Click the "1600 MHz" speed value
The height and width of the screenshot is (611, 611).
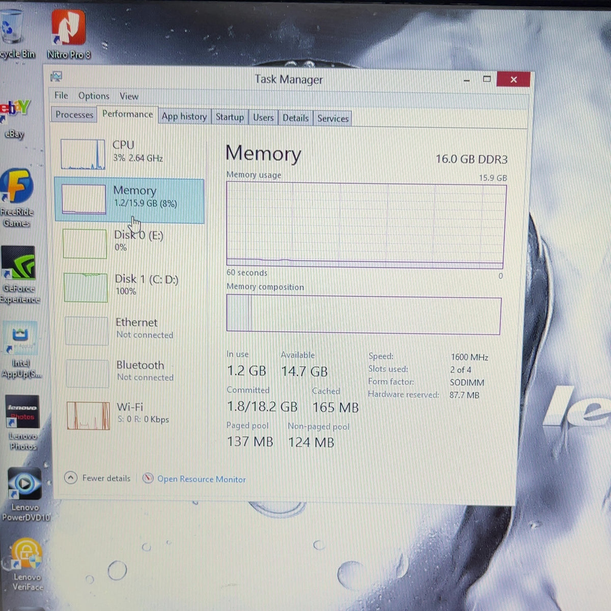(x=469, y=357)
